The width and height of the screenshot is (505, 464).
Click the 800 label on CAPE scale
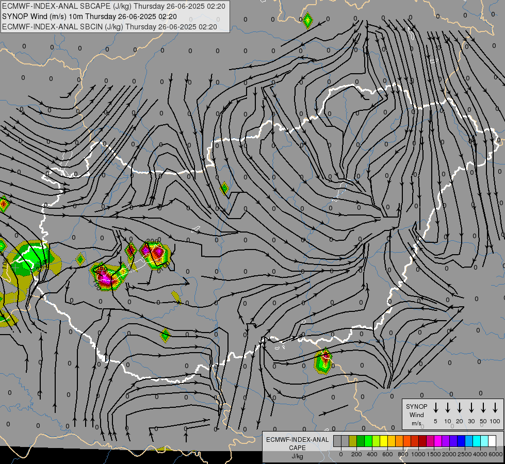pyautogui.click(x=403, y=454)
